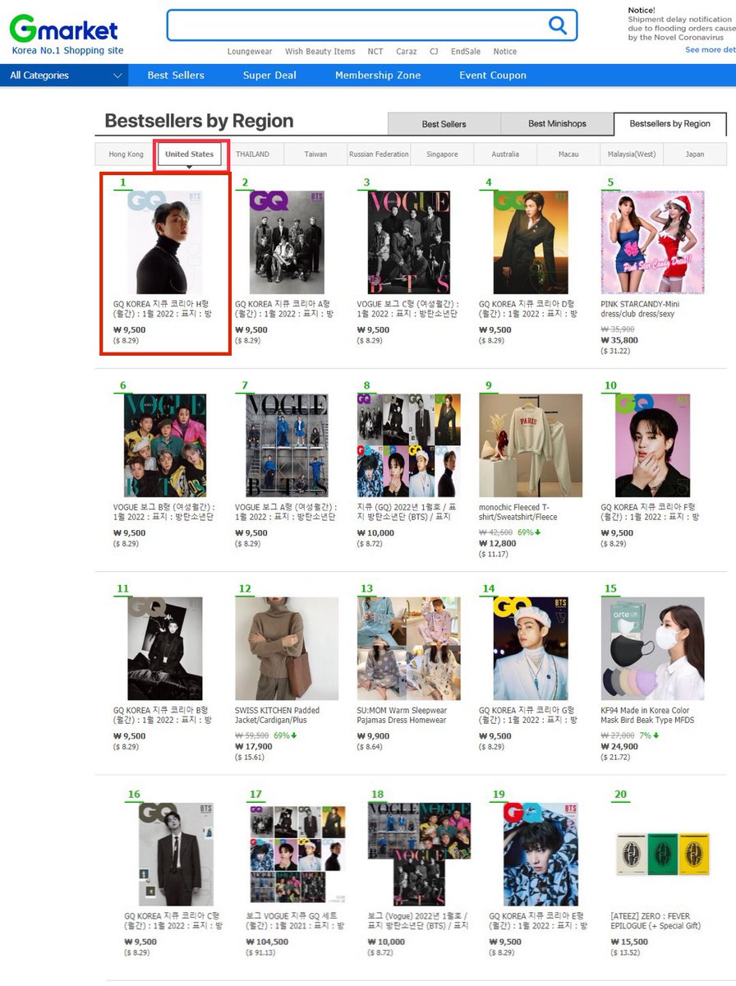Go to Membership Zone
The height and width of the screenshot is (986, 736).
[378, 76]
